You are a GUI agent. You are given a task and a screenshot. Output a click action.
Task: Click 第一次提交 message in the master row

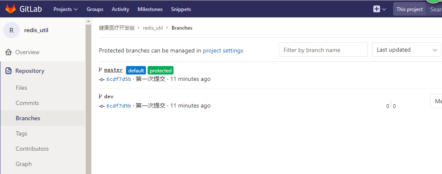151,79
